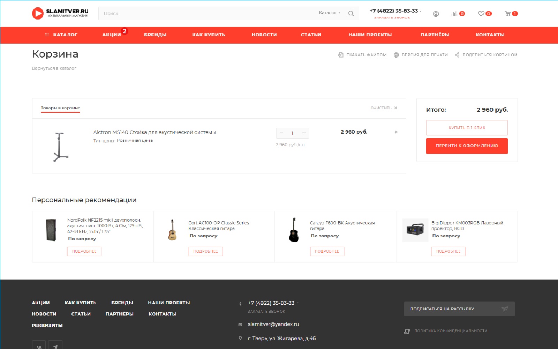
Task: Open the Акции menu item
Action: click(x=112, y=35)
